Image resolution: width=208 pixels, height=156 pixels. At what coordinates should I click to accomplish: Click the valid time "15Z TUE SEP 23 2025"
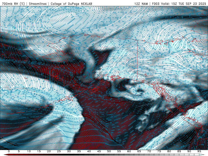pyautogui.click(x=189, y=4)
